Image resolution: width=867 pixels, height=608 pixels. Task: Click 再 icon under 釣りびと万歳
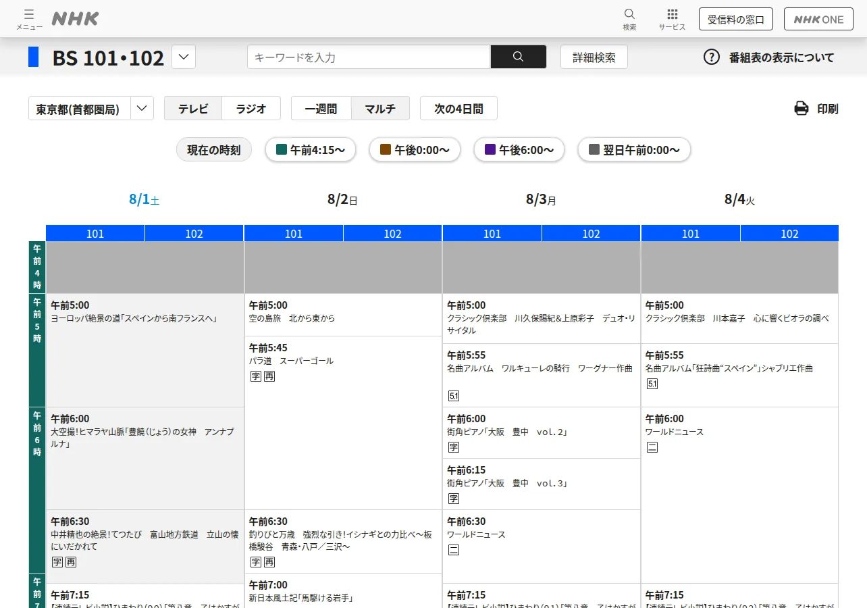269,562
